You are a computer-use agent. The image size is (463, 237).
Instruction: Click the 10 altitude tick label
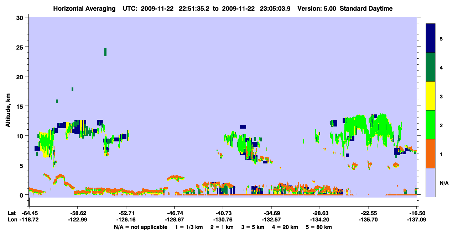(x=21, y=136)
